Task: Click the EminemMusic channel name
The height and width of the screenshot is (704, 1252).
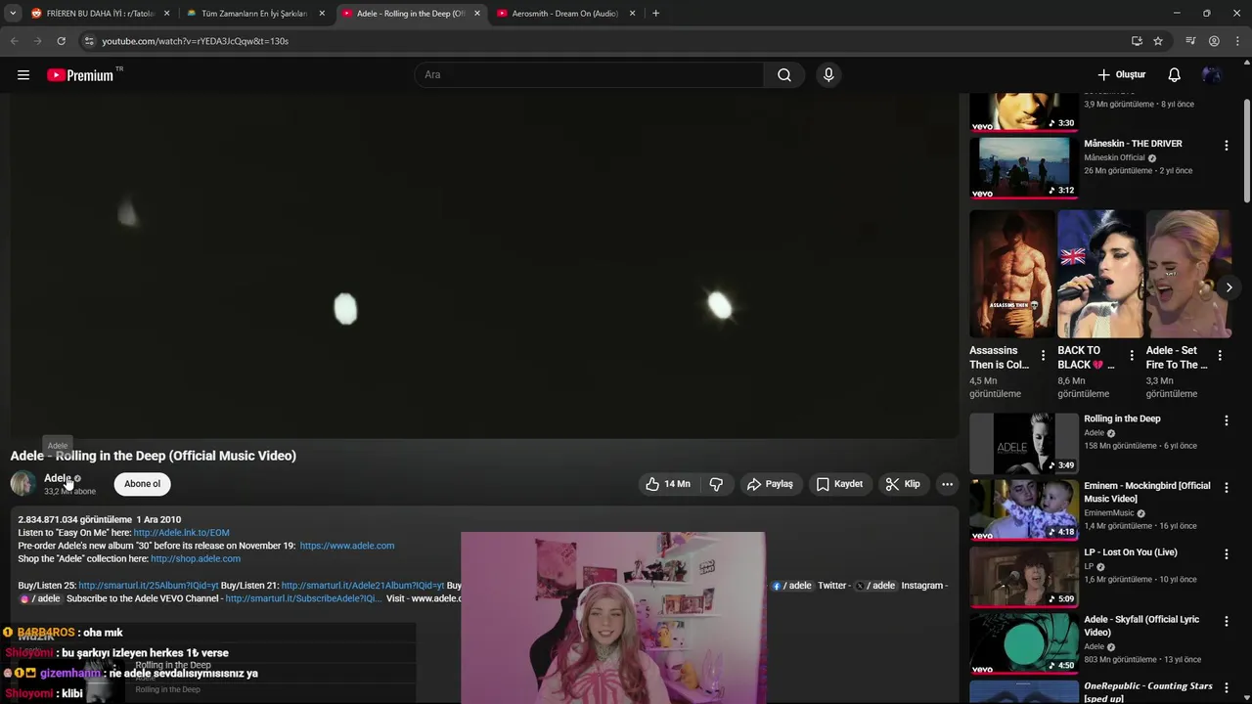Action: [1109, 513]
